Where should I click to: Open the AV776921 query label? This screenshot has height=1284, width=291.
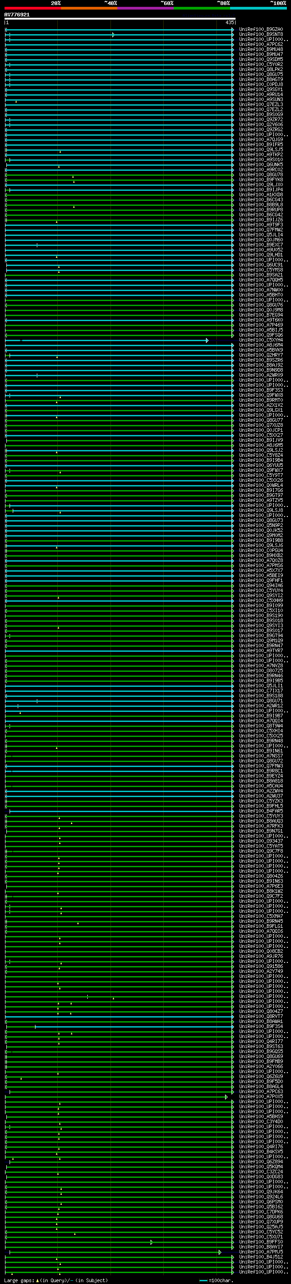pyautogui.click(x=17, y=15)
